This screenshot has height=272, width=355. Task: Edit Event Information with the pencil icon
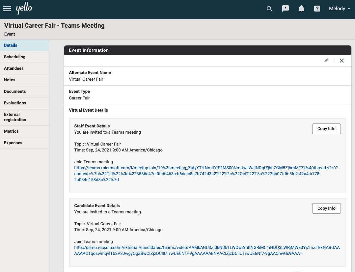(326, 61)
